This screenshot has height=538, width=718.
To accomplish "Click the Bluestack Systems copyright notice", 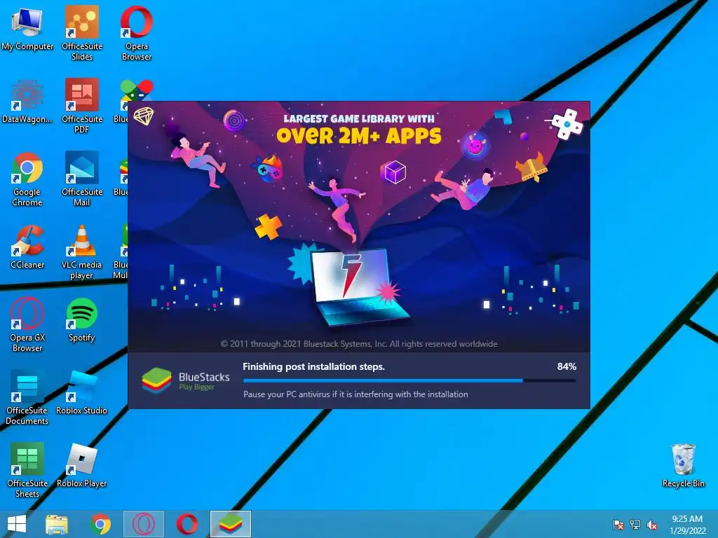I will click(x=359, y=343).
